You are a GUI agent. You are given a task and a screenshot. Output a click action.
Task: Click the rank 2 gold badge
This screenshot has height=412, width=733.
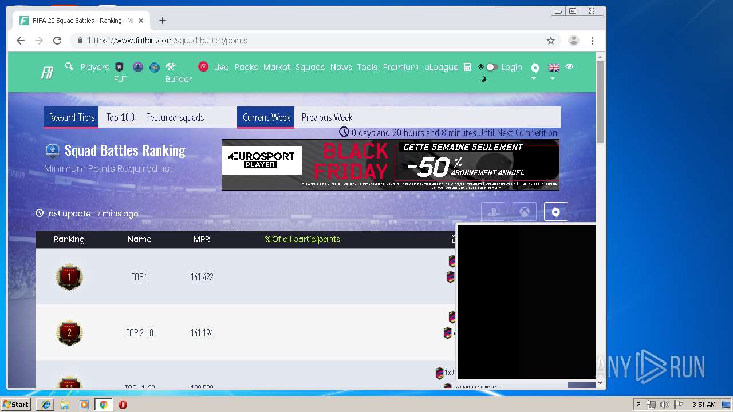click(x=69, y=333)
